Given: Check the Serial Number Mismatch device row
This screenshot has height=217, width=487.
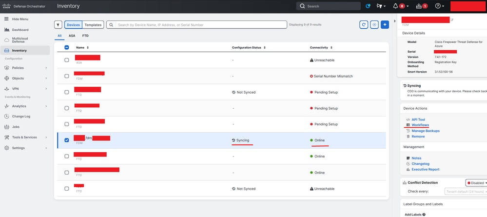Looking at the screenshot, I should (66, 76).
